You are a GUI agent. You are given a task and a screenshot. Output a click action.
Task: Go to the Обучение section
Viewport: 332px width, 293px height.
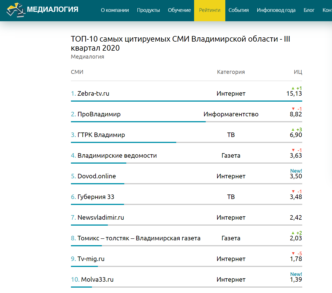[179, 10]
